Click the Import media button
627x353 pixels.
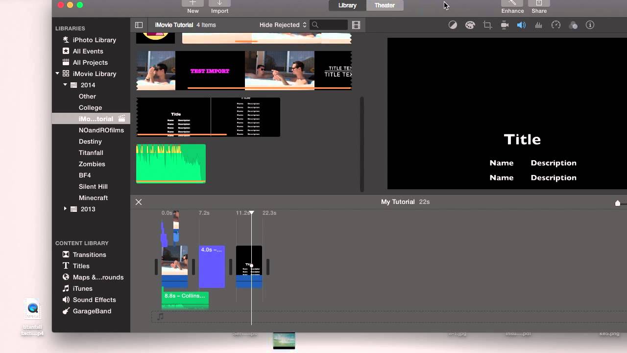pyautogui.click(x=219, y=7)
